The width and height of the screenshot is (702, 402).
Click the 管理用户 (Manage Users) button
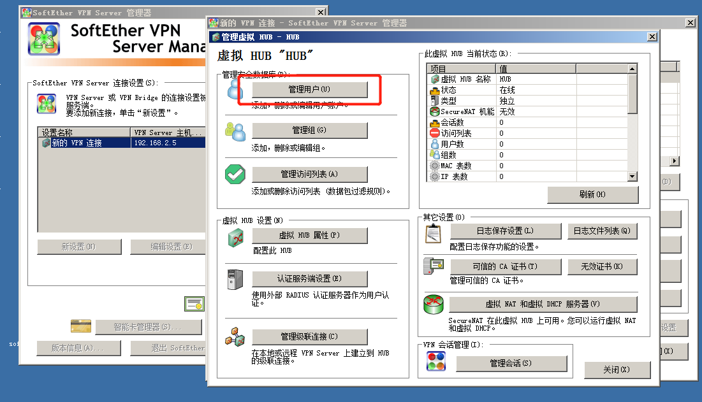[x=310, y=90]
